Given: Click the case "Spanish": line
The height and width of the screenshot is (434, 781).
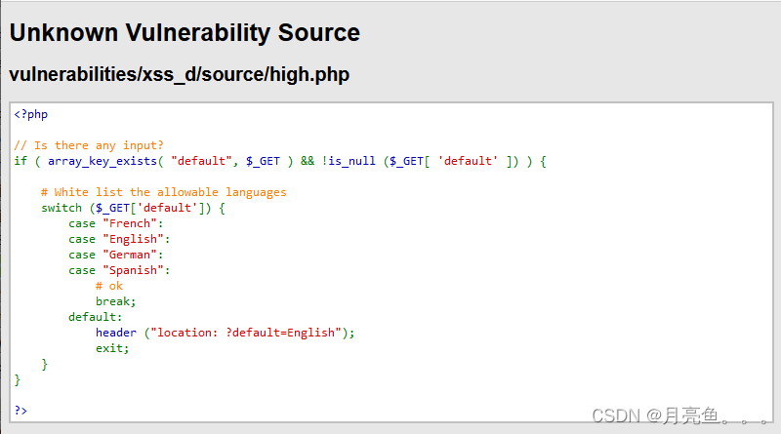Looking at the screenshot, I should pyautogui.click(x=119, y=270).
